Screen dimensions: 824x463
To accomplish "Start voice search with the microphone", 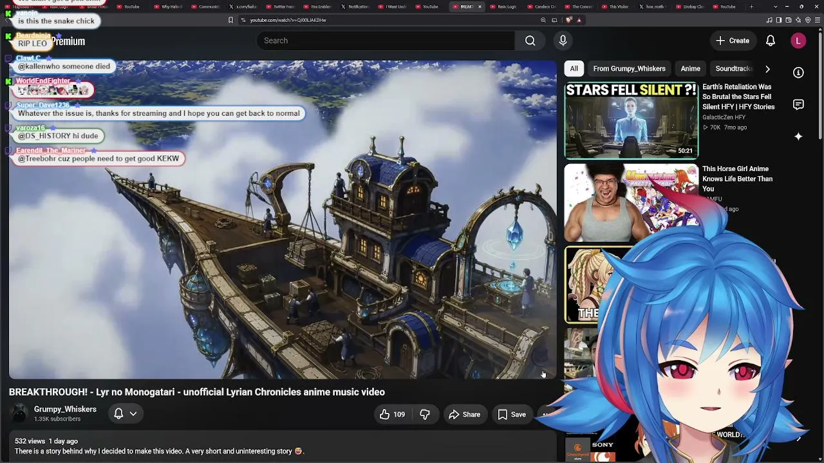I will click(563, 41).
